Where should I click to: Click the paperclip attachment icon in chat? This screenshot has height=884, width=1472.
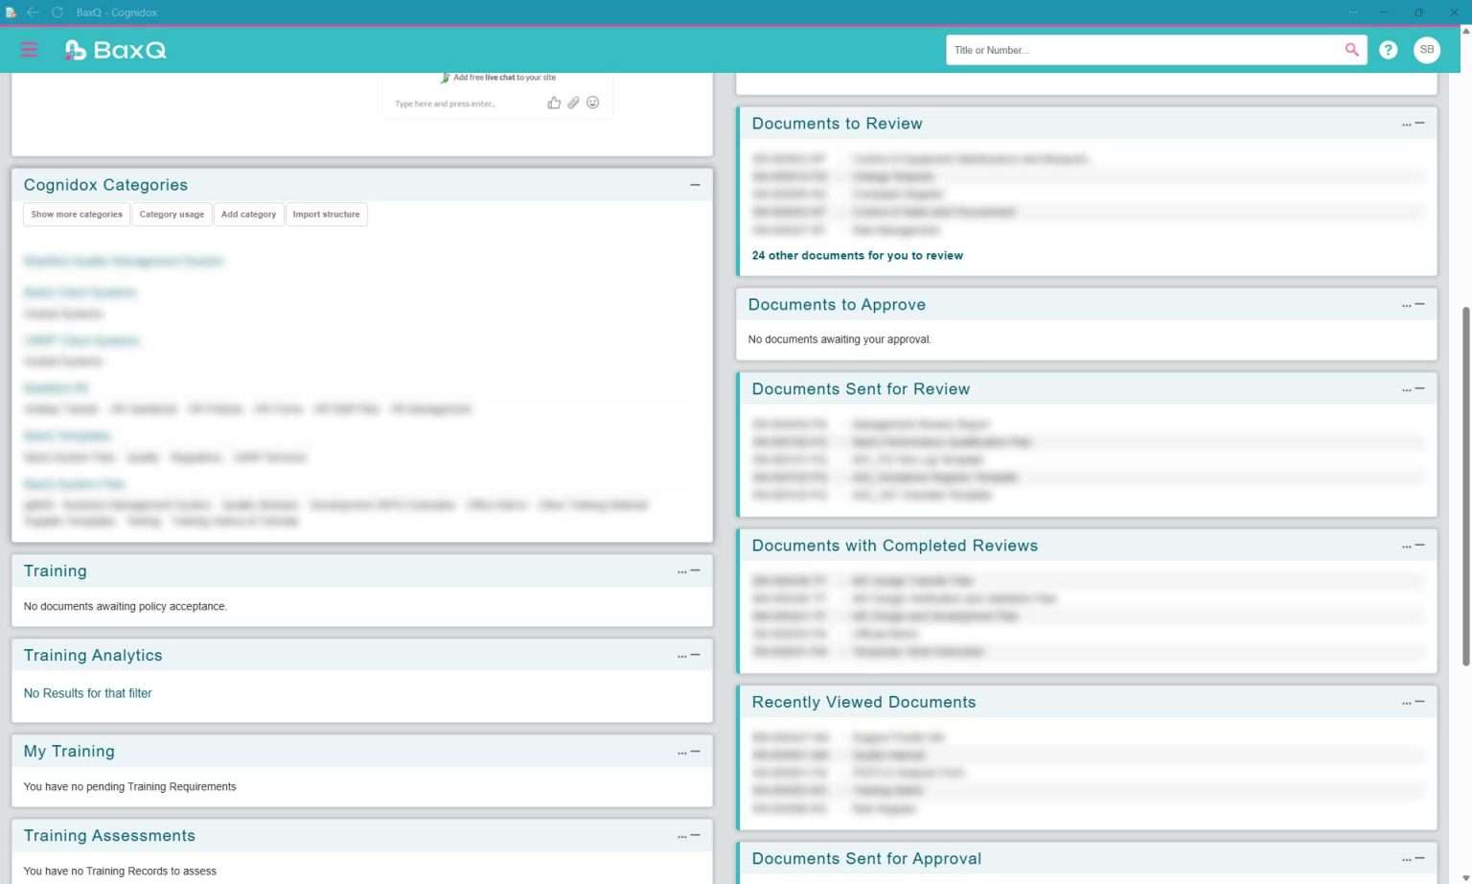tap(573, 103)
